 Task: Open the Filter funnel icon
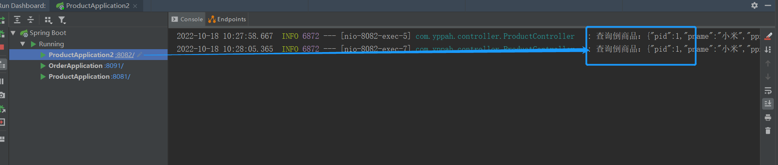tap(62, 20)
